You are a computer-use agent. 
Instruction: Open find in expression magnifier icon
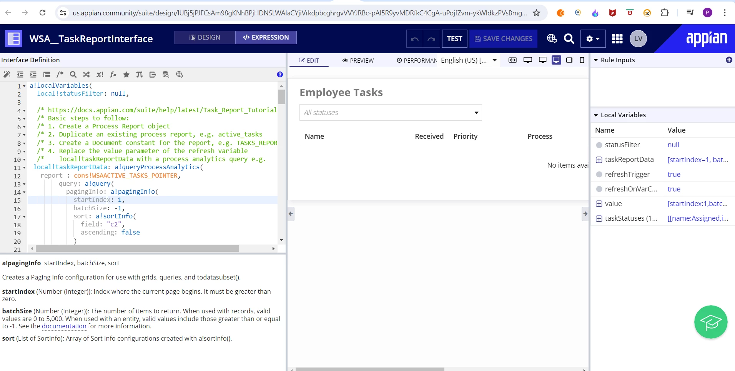73,75
